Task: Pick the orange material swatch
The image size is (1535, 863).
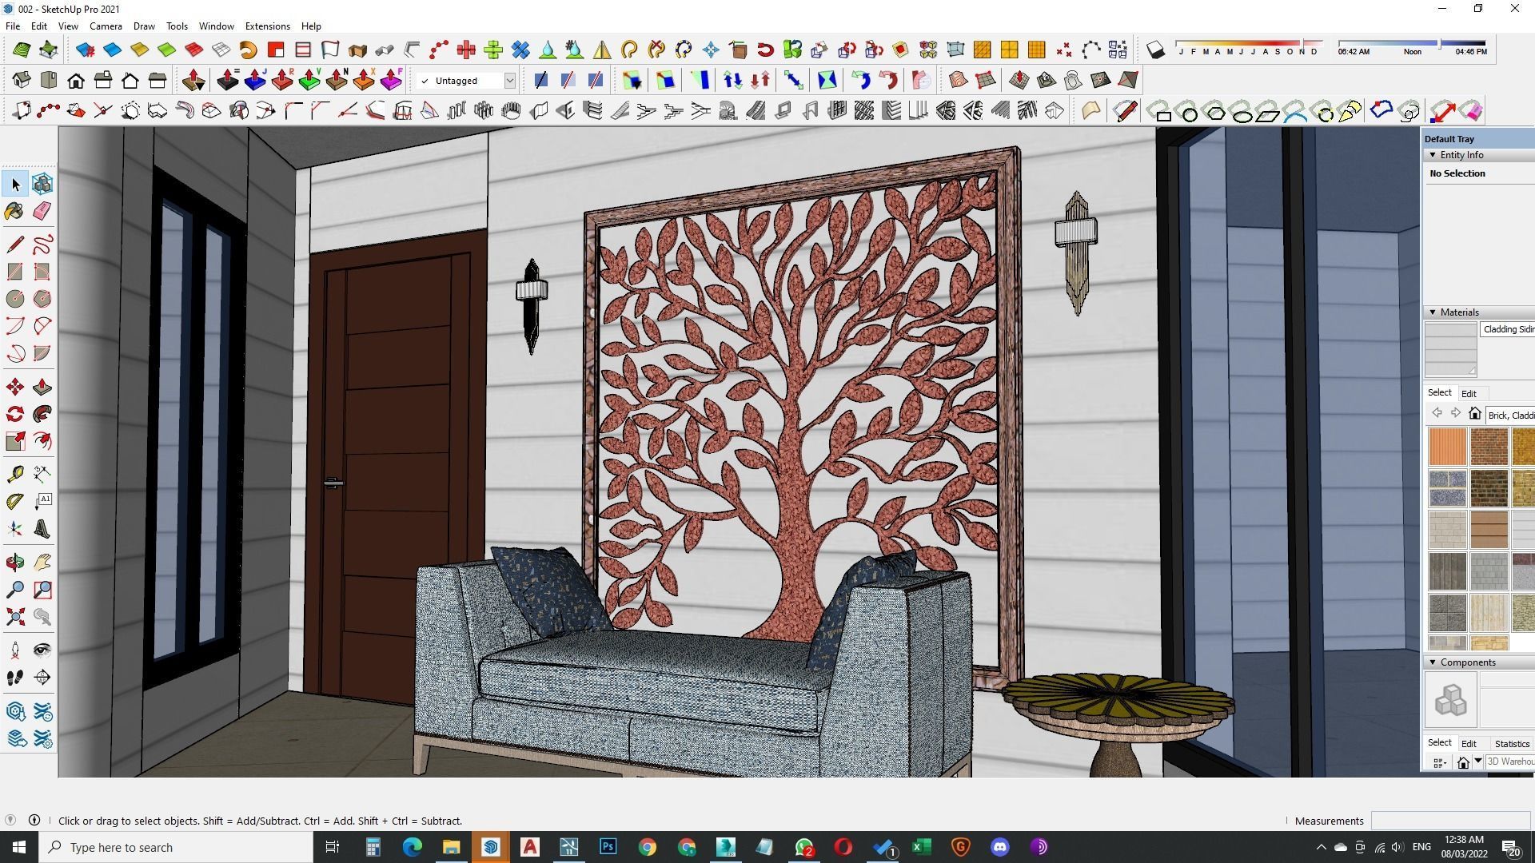Action: 1447,447
